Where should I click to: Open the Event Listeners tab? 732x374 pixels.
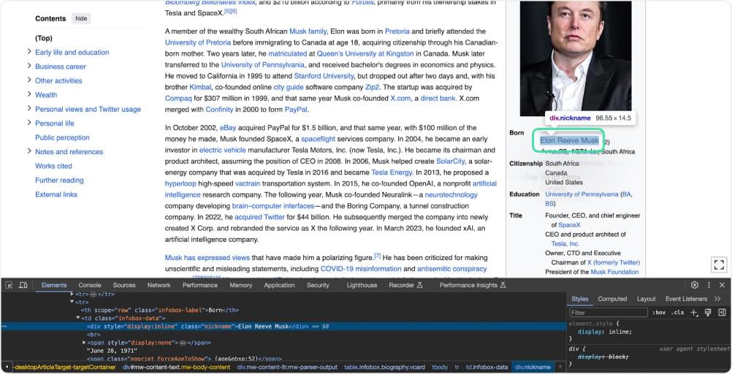[x=686, y=299]
